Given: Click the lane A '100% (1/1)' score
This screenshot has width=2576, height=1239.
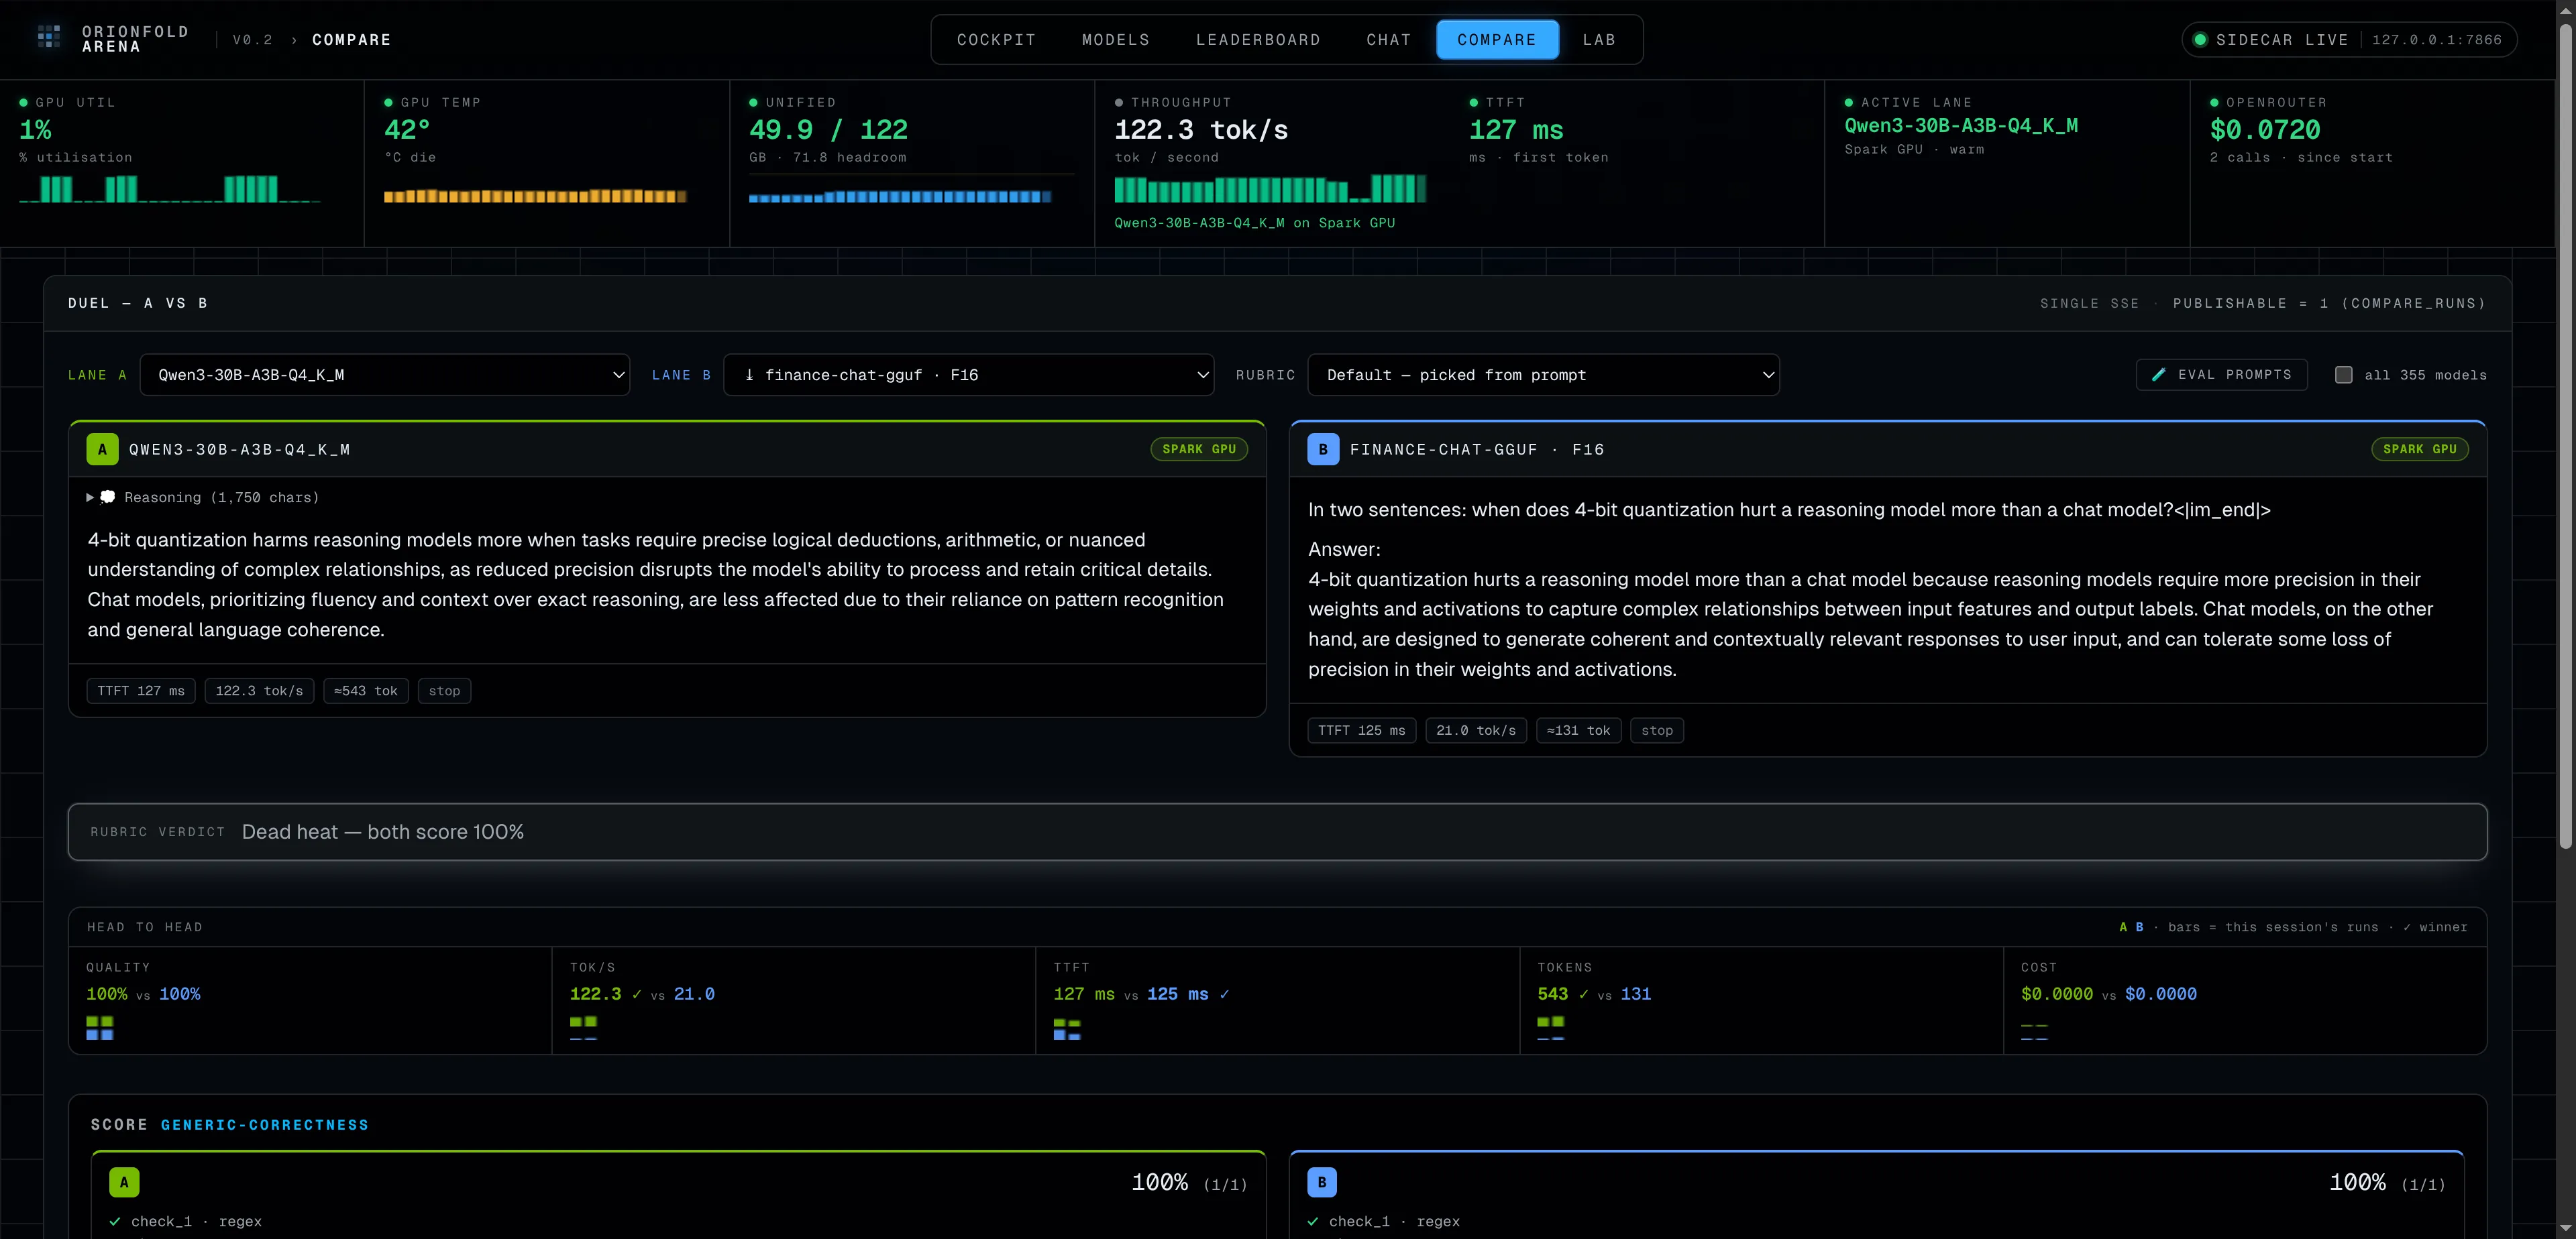Looking at the screenshot, I should point(1189,1183).
